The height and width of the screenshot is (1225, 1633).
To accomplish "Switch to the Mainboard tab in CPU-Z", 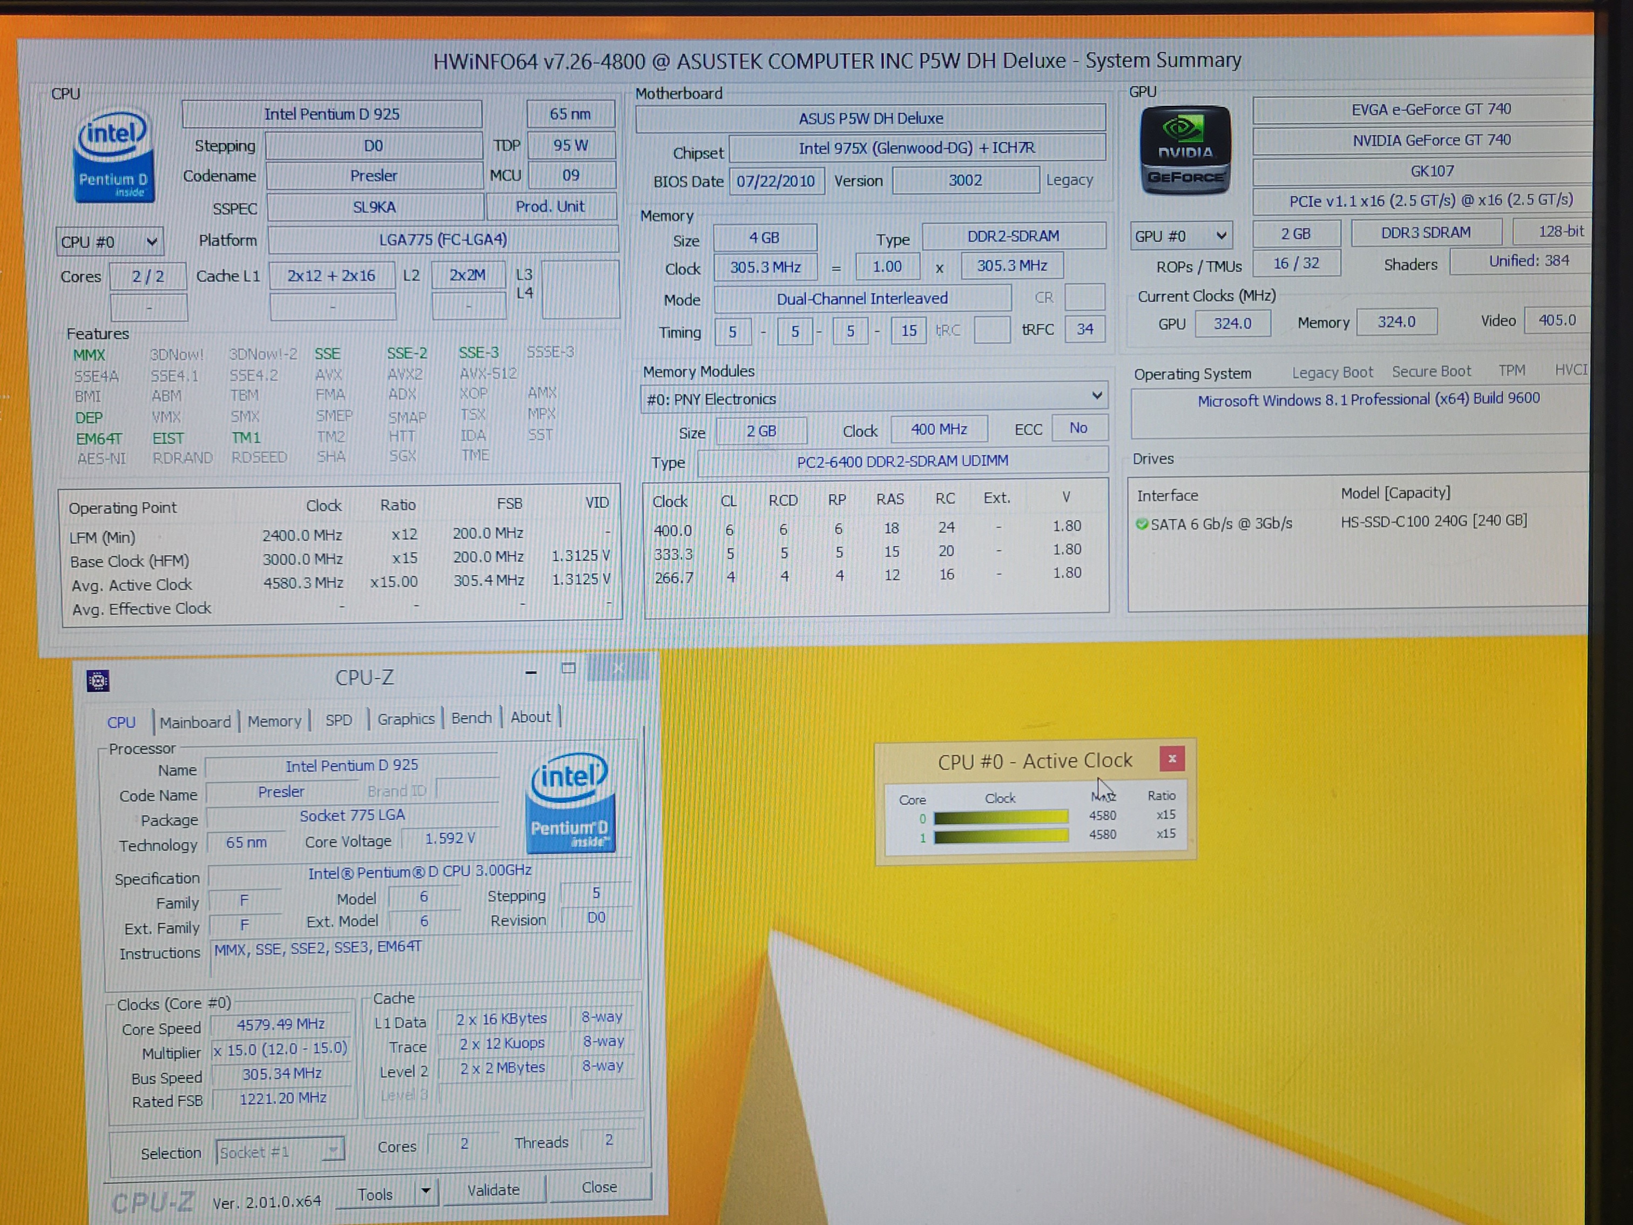I will pyautogui.click(x=195, y=722).
